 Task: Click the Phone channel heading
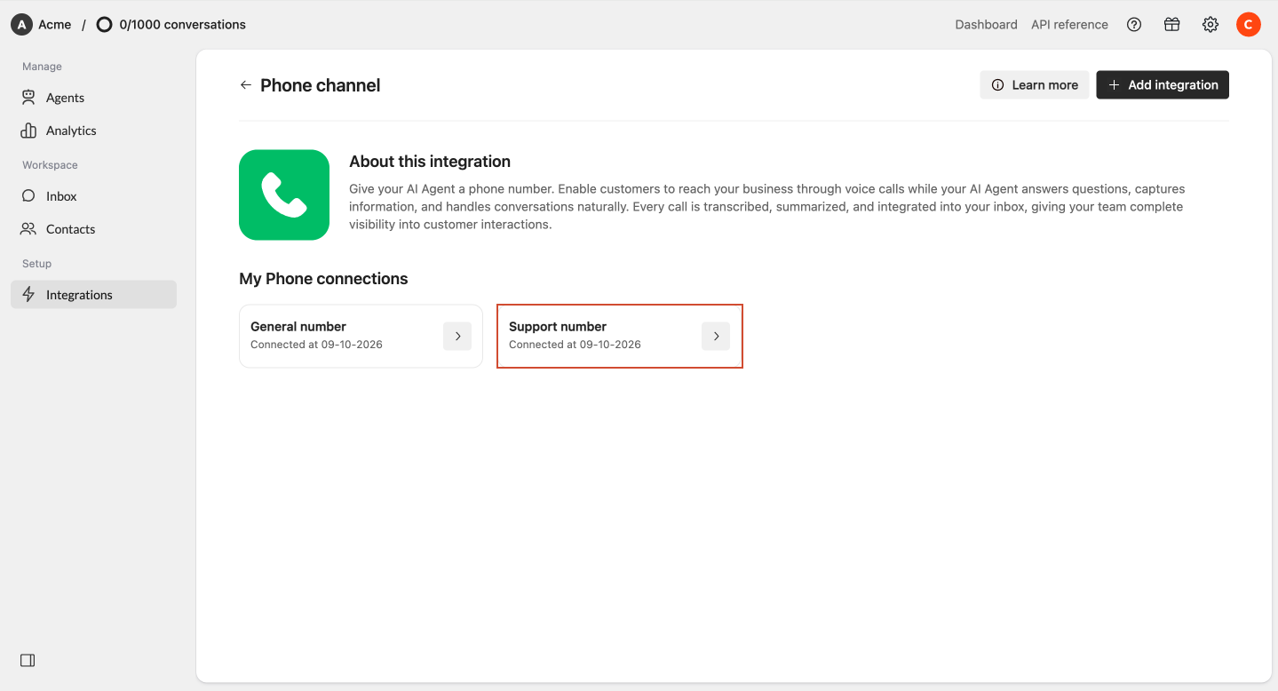pyautogui.click(x=321, y=85)
